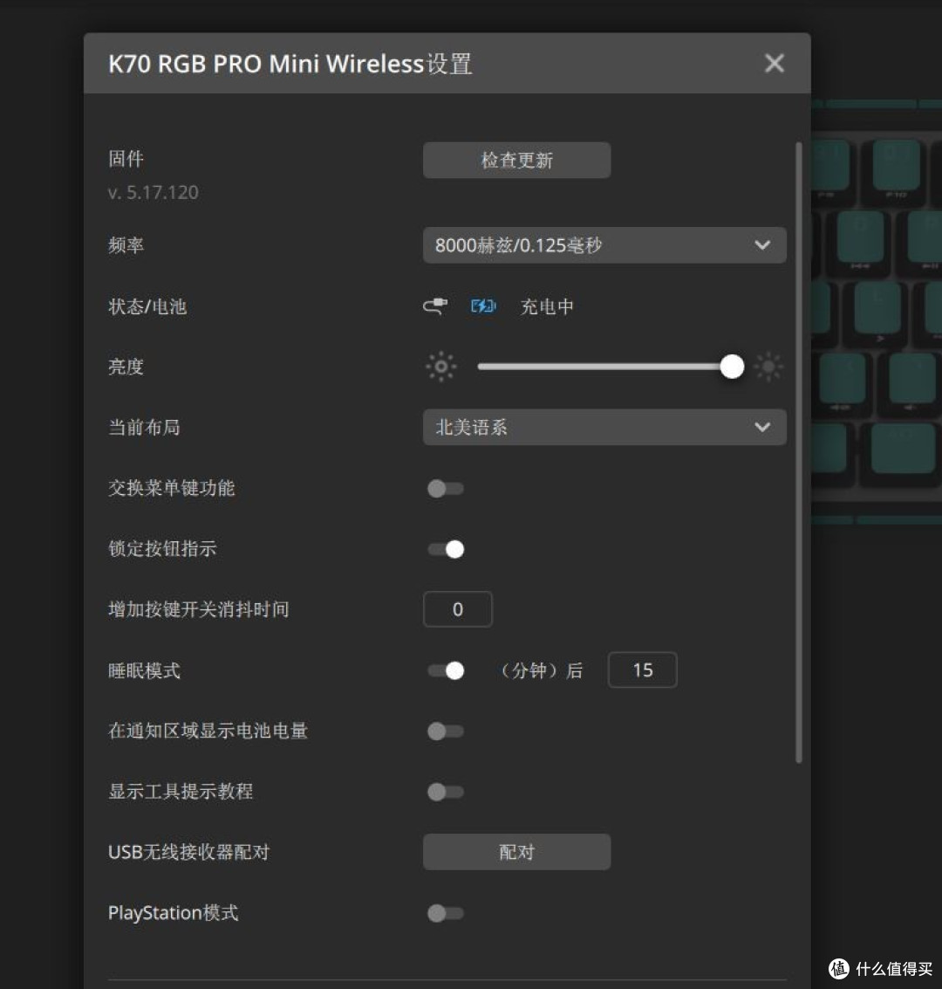Click the 固件 label
This screenshot has height=989, width=942.
coord(126,158)
